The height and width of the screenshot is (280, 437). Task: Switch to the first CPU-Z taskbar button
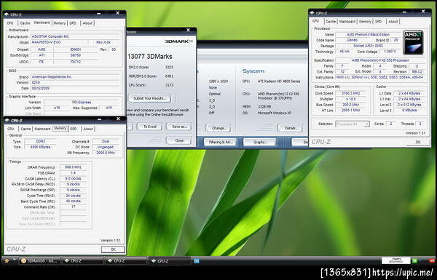pyautogui.click(x=82, y=261)
